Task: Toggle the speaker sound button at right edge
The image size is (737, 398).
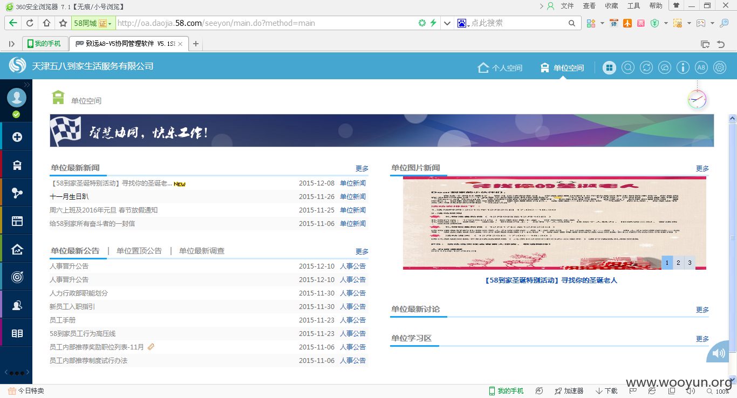Action: (719, 353)
